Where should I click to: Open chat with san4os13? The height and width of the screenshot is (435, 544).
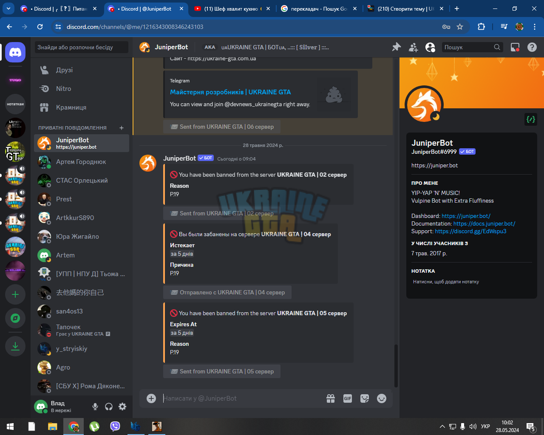(x=82, y=311)
